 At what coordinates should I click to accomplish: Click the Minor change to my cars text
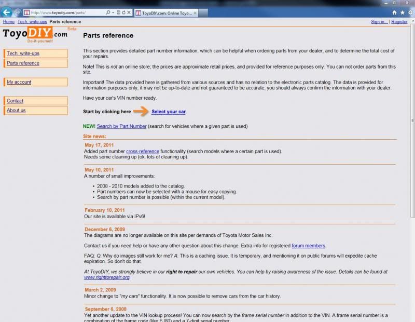pyautogui.click(x=183, y=296)
